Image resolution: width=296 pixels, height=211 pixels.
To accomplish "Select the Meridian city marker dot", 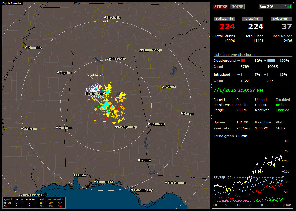I will (x=57, y=128).
